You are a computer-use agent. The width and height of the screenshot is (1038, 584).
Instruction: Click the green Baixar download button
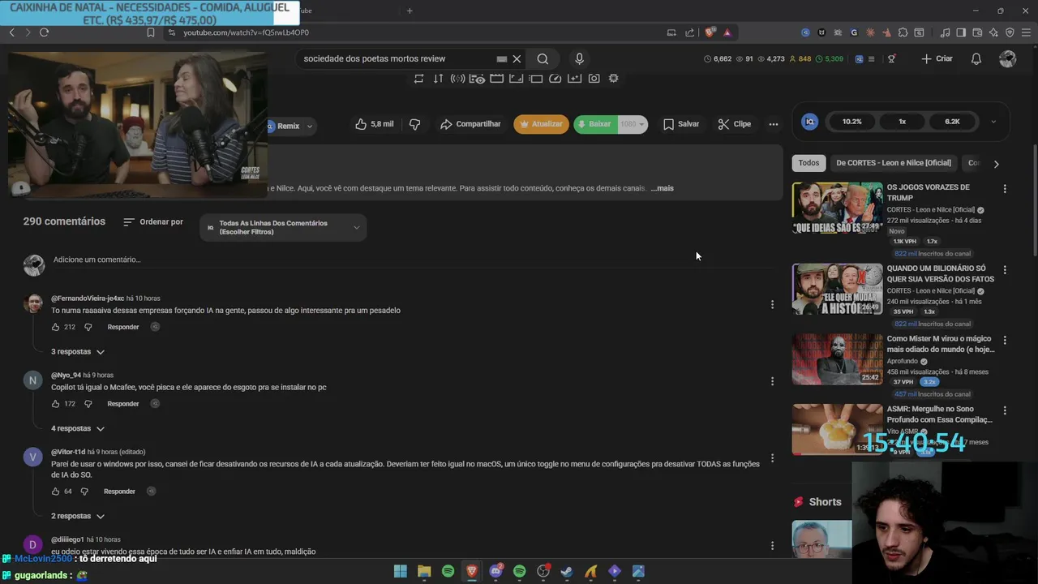click(x=594, y=124)
